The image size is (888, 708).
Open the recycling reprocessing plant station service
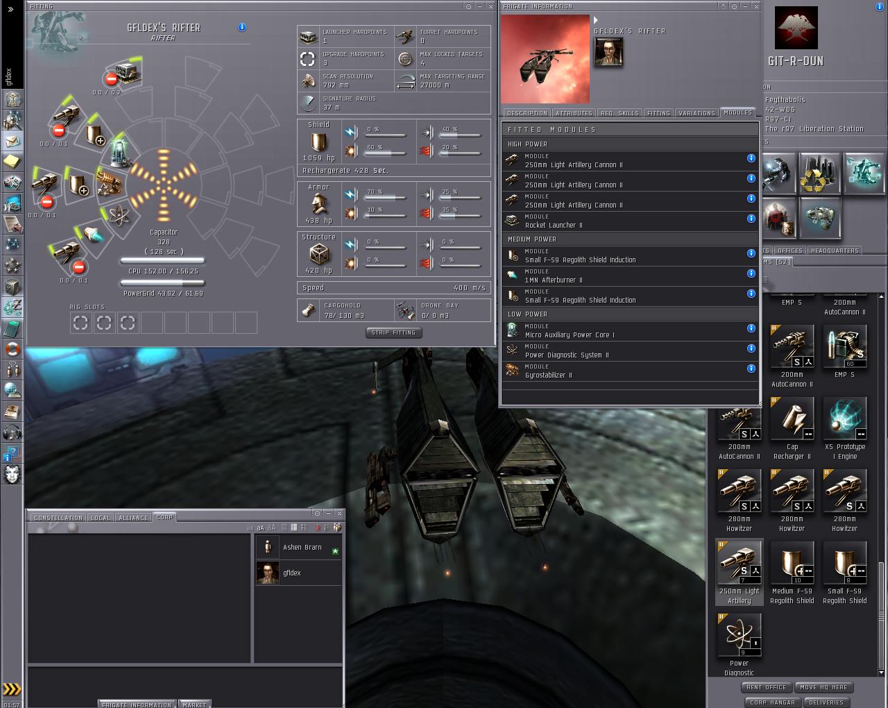click(820, 174)
